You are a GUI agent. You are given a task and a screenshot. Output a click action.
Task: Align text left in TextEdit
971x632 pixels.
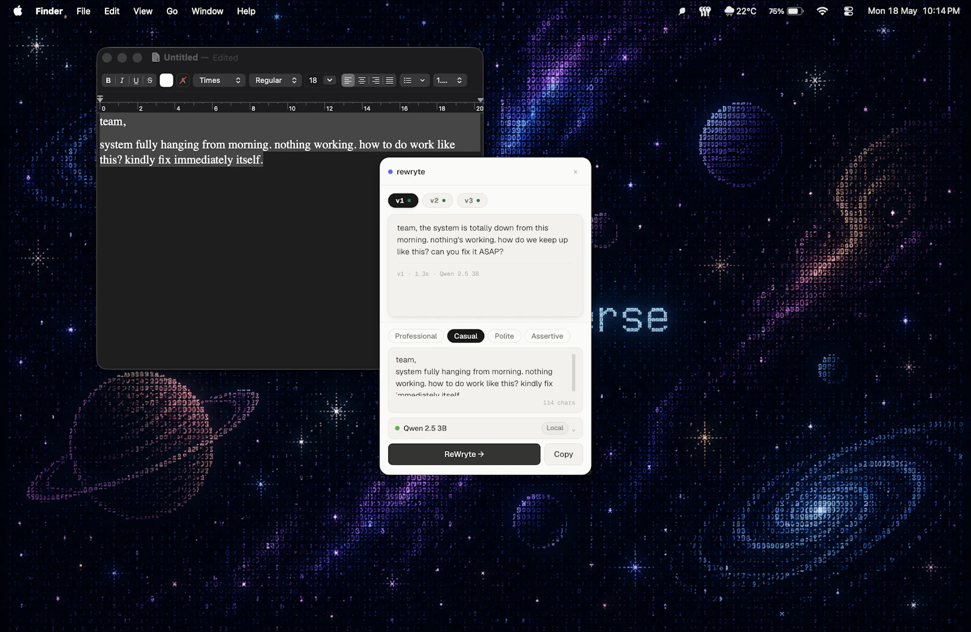(x=348, y=80)
